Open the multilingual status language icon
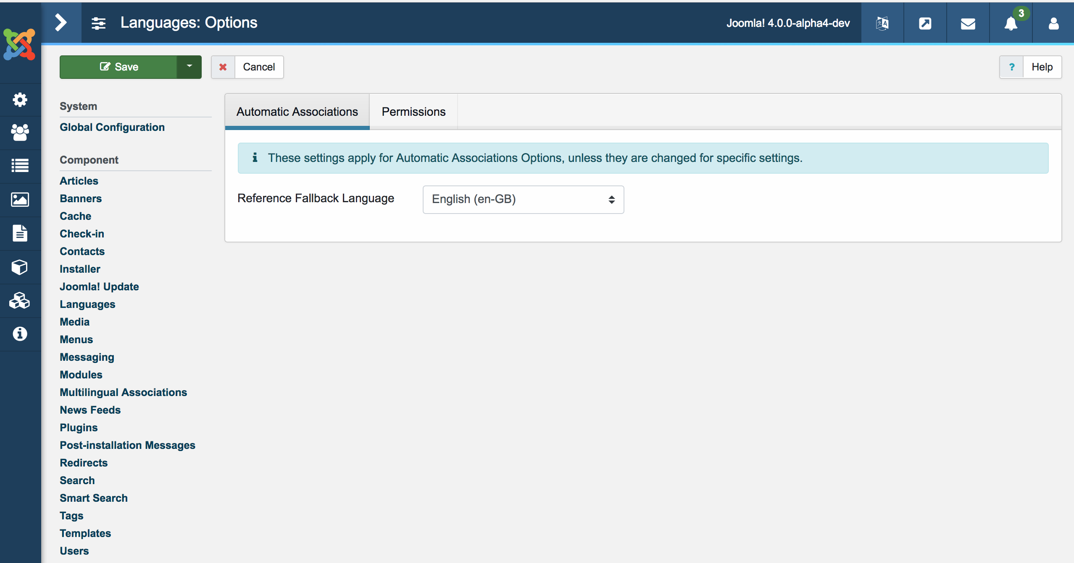The image size is (1074, 563). click(x=882, y=23)
